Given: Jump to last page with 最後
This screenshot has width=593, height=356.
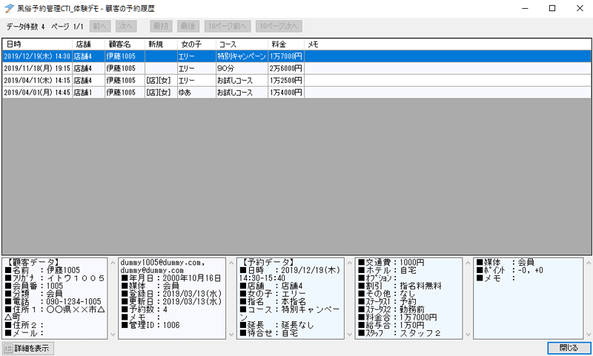Looking at the screenshot, I should pyautogui.click(x=188, y=26).
